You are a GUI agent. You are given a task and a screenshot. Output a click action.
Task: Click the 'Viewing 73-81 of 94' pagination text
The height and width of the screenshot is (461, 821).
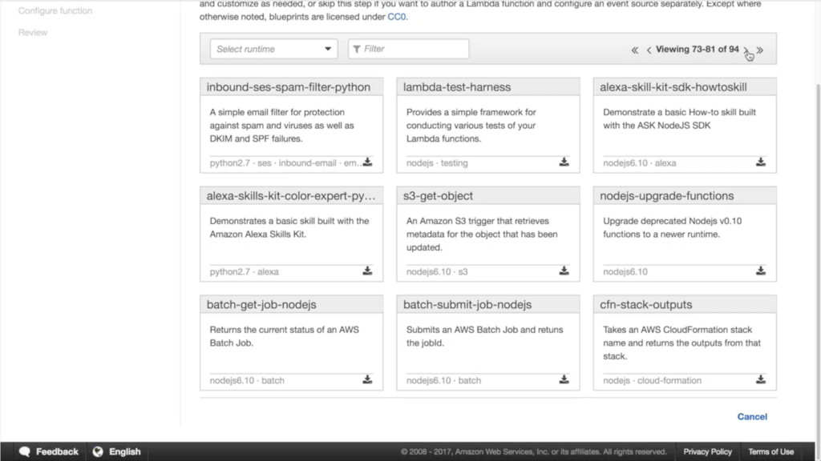click(x=697, y=49)
